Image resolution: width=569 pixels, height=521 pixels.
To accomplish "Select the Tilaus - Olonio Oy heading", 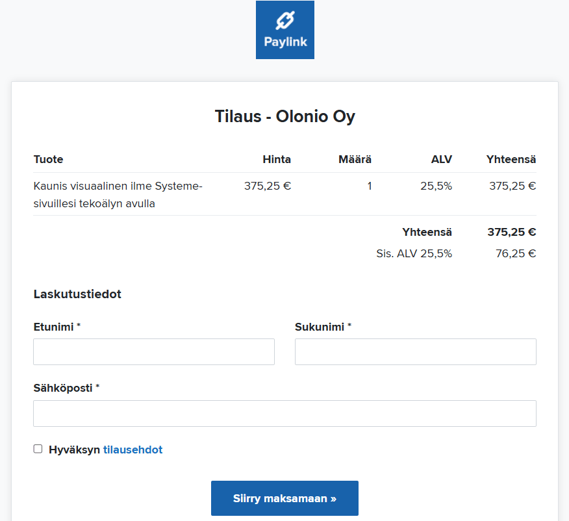I will pyautogui.click(x=285, y=116).
